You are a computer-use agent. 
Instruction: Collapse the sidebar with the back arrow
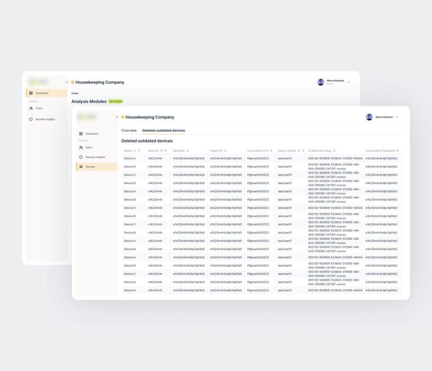[x=117, y=117]
